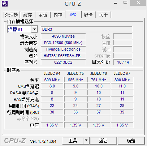This screenshot has width=147, height=146.
Task: Switch to the 缓存 tab
Action: click(x=28, y=15)
